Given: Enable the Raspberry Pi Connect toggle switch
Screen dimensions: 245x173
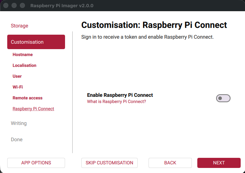Looking at the screenshot, I should 223,98.
